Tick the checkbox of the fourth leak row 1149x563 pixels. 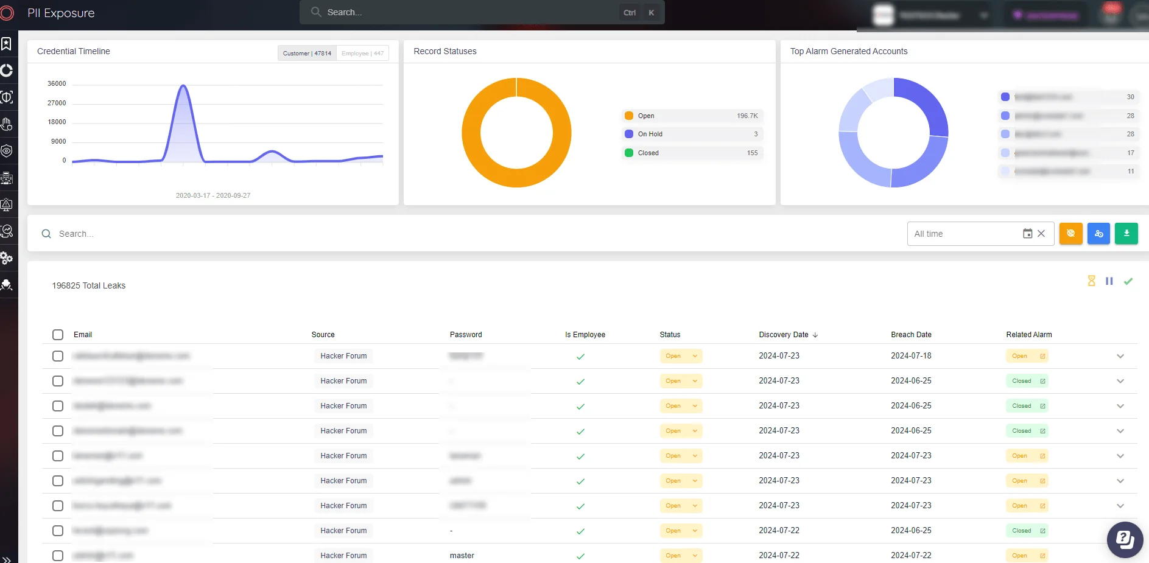click(58, 431)
